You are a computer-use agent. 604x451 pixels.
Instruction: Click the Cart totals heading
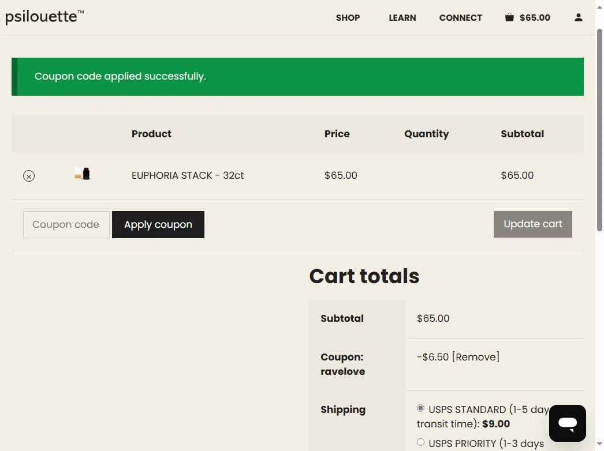[x=364, y=276]
